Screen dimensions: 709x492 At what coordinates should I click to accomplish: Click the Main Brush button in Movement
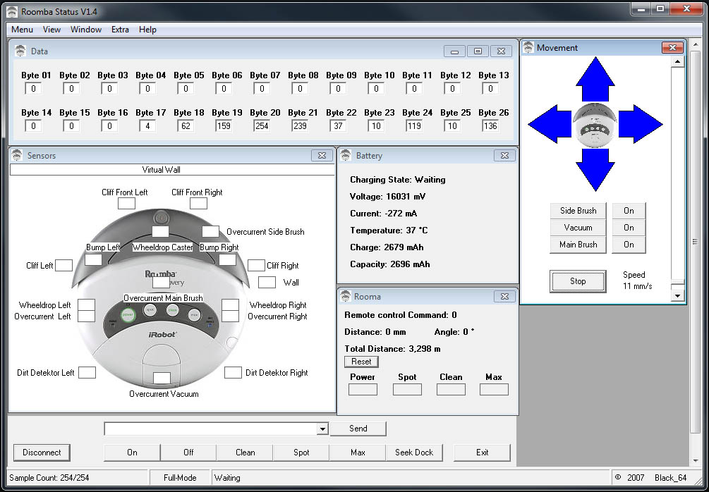[578, 245]
